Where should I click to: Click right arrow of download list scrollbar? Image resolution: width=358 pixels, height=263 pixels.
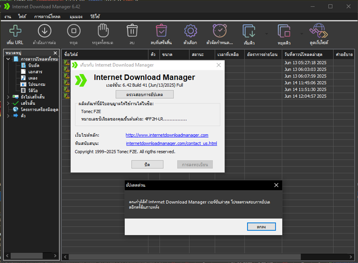[x=351, y=257]
